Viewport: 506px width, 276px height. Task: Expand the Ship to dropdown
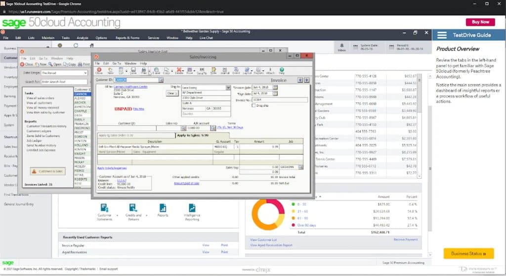(x=228, y=88)
